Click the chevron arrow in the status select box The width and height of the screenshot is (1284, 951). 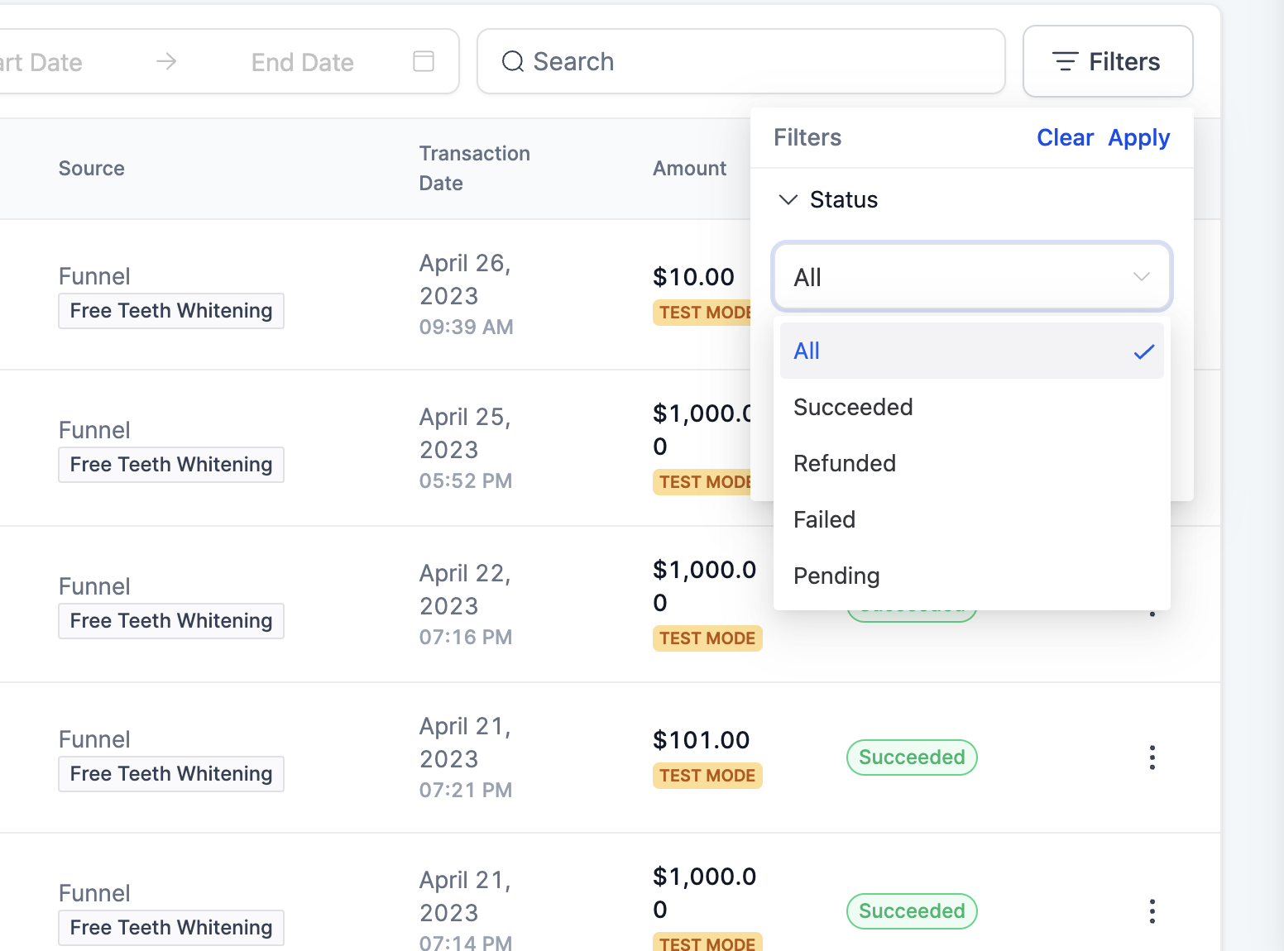(1142, 277)
